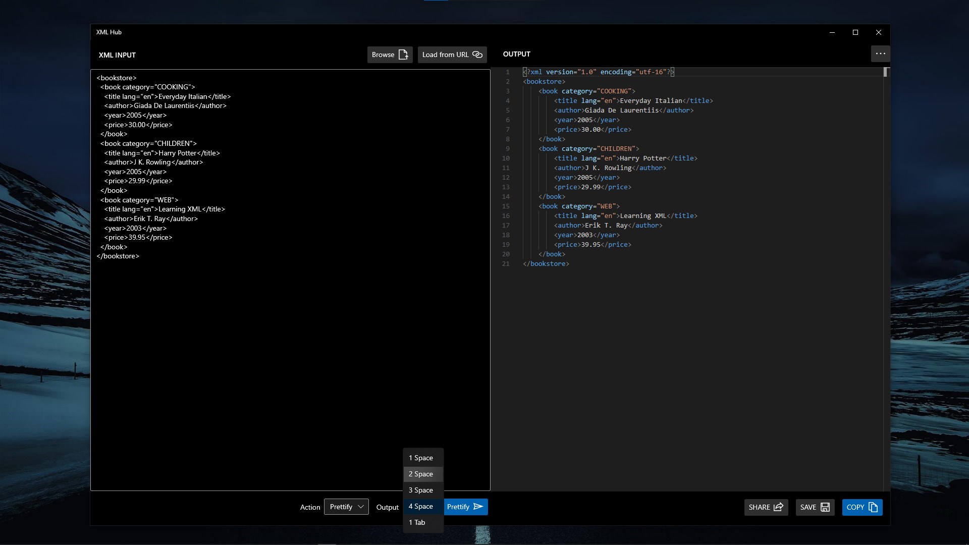The image size is (969, 545).
Task: Click the Browse button text
Action: coord(383,54)
